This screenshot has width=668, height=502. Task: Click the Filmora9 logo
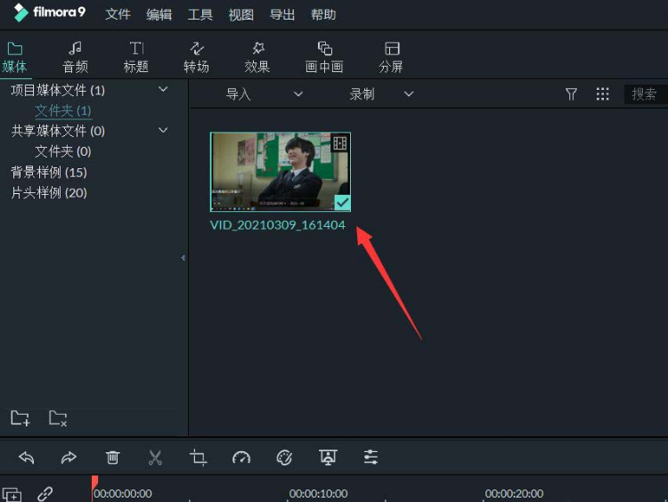point(49,12)
